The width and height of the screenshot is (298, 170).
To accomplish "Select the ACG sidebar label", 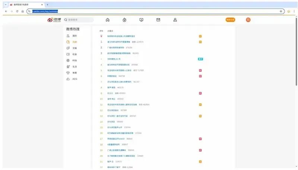I will click(75, 79).
